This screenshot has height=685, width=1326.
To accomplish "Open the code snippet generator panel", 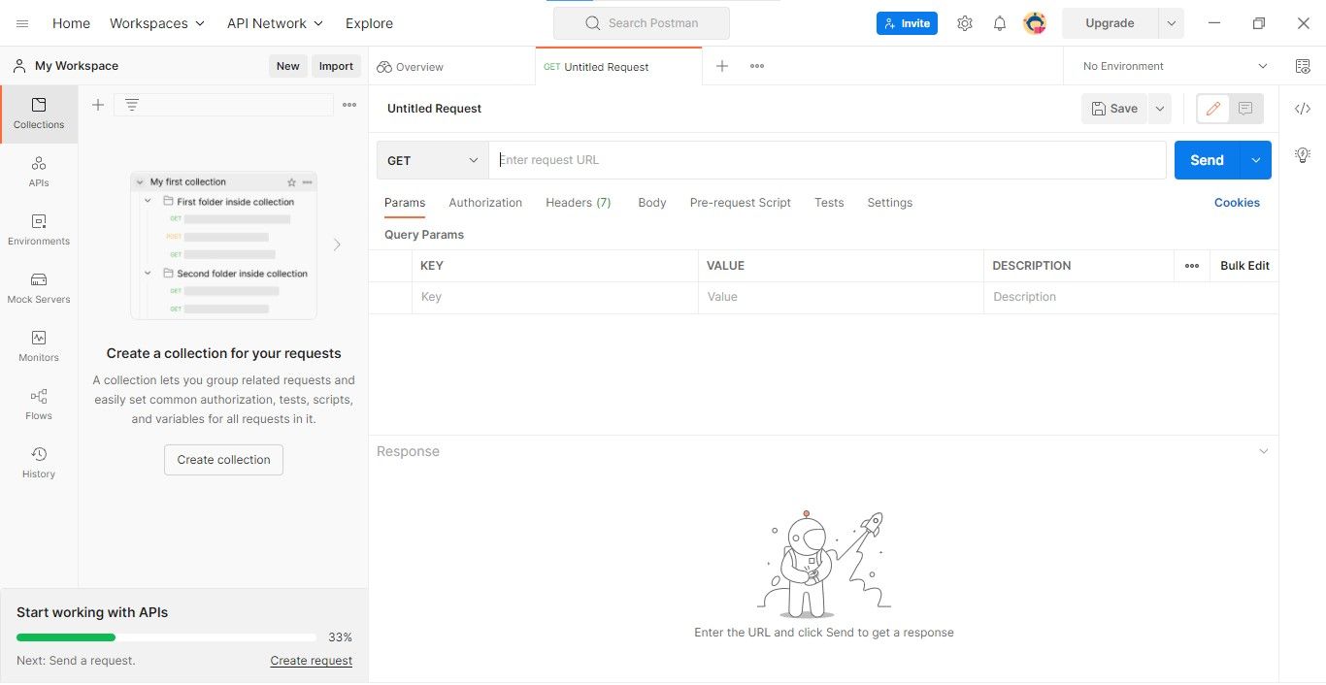I will tap(1302, 109).
